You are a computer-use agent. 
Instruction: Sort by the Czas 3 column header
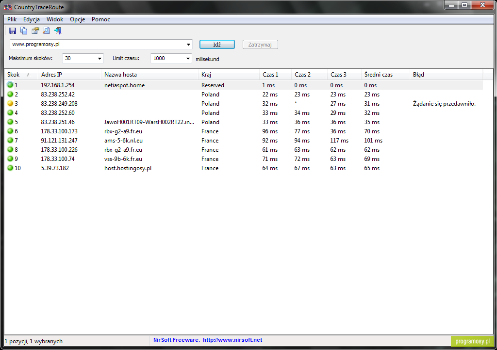pyautogui.click(x=344, y=75)
